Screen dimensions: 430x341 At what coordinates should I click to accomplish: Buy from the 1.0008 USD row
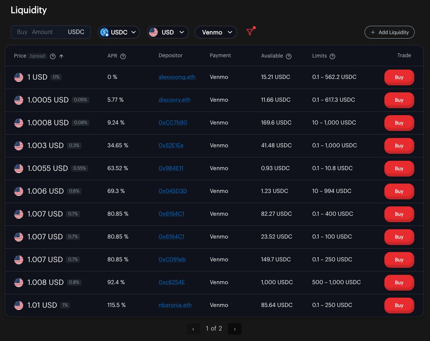point(399,123)
